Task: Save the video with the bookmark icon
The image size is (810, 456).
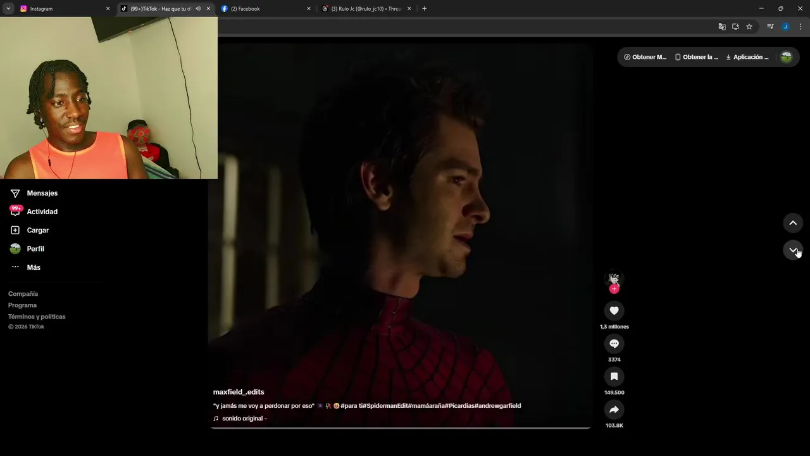Action: (x=614, y=376)
